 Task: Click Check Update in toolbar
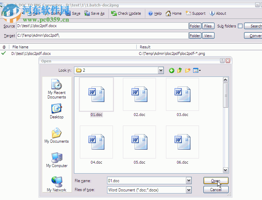pos(126,13)
